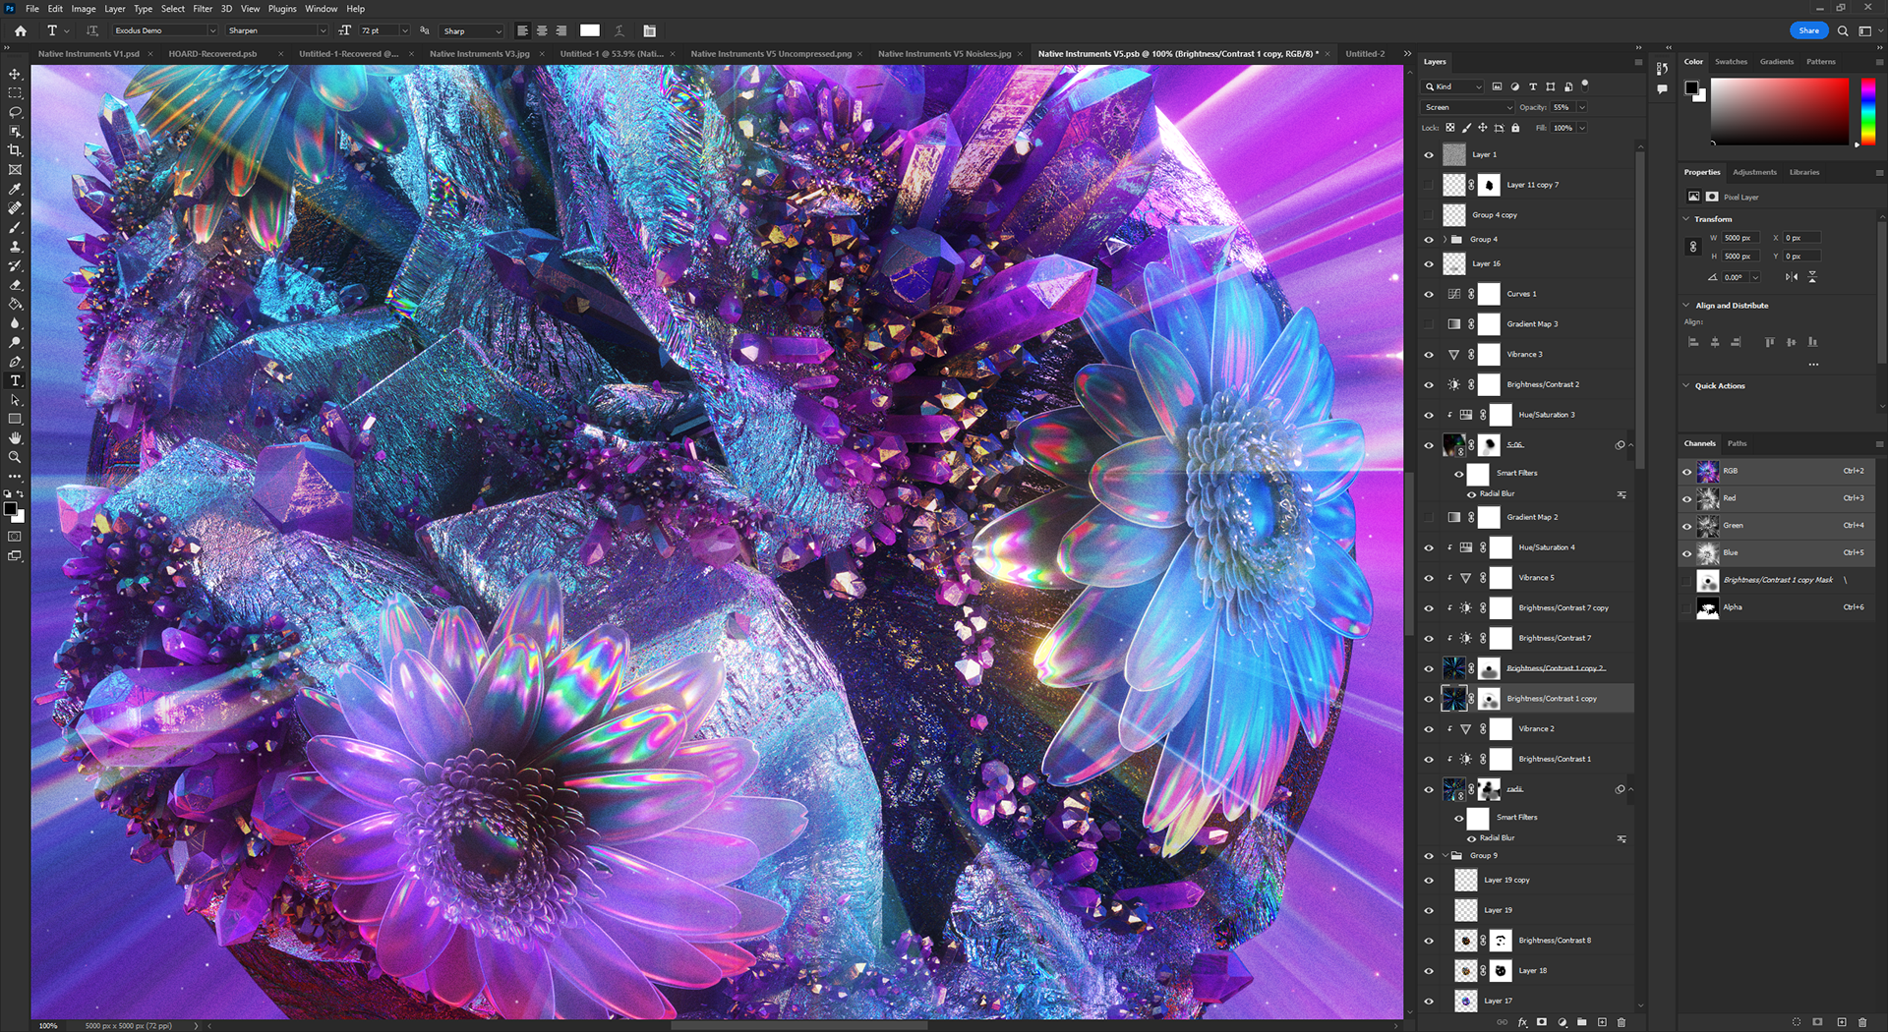The width and height of the screenshot is (1888, 1032).
Task: Open the Opacity slider dropdown arrow
Action: pos(1582,107)
